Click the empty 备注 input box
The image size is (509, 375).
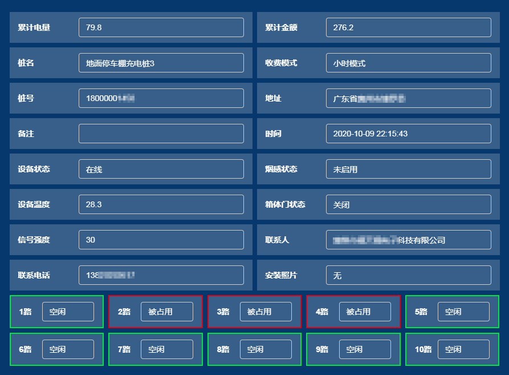pos(161,134)
